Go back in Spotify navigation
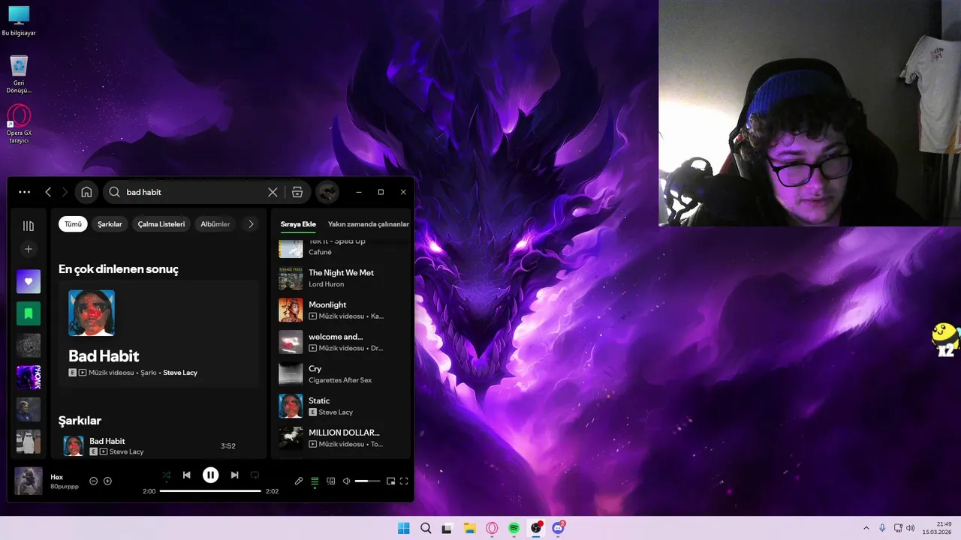Screen dimensions: 961x540 48,192
